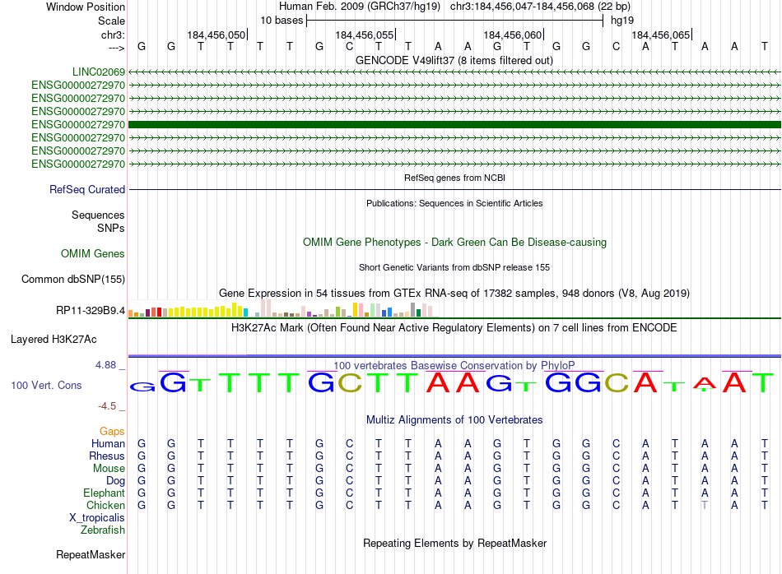Click the chr3: ruler label
Viewport: 782px width, 574px height.
click(114, 35)
